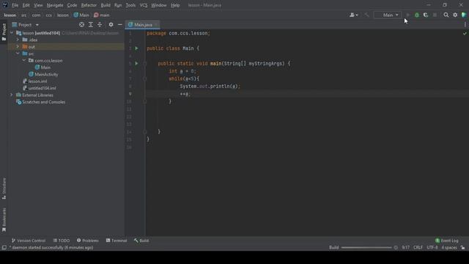Expand the .idea folder node

pyautogui.click(x=18, y=40)
